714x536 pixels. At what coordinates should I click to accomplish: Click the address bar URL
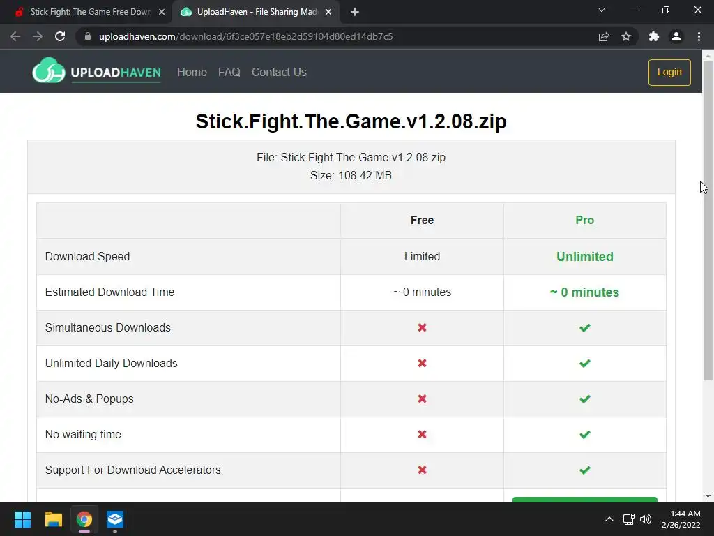pos(246,36)
